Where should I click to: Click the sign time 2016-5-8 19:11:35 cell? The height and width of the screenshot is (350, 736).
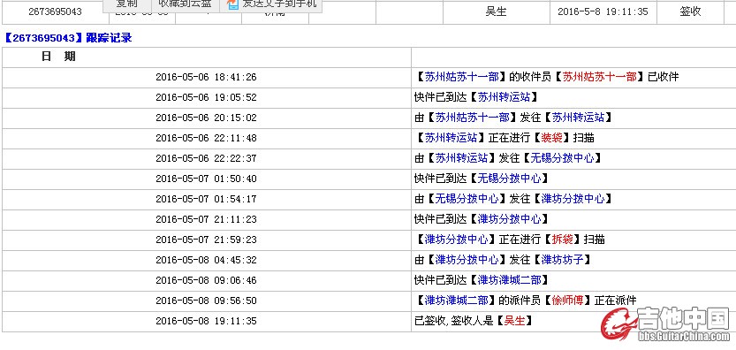point(603,11)
